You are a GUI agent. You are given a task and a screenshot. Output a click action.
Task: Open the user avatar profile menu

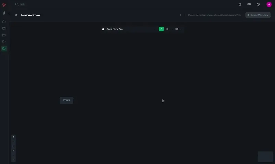(x=269, y=4)
